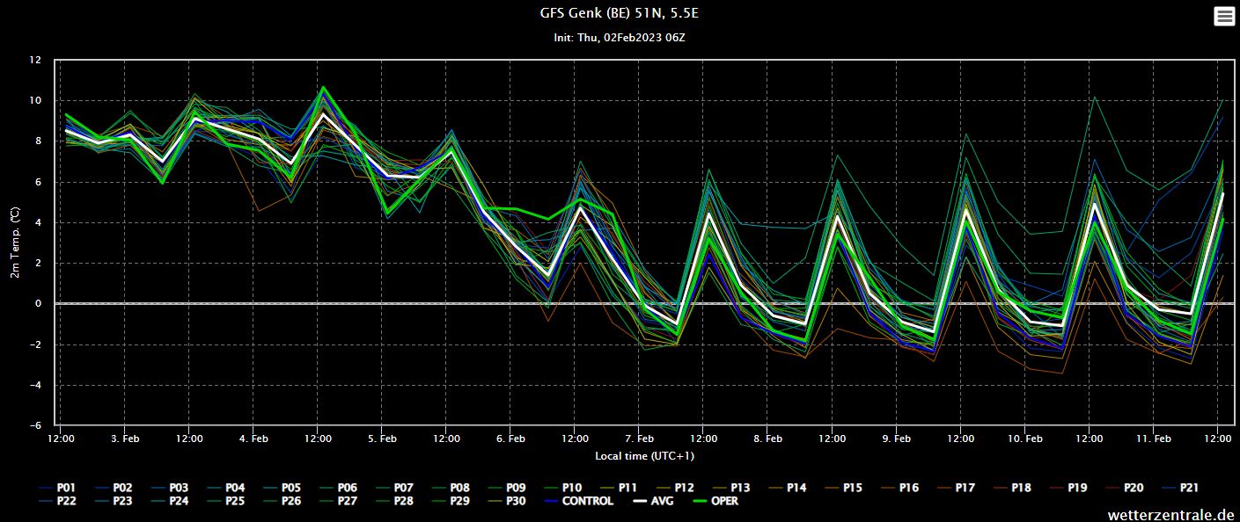Click the 11. Feb x-axis label
Viewport: 1240px width, 522px height.
(1154, 438)
